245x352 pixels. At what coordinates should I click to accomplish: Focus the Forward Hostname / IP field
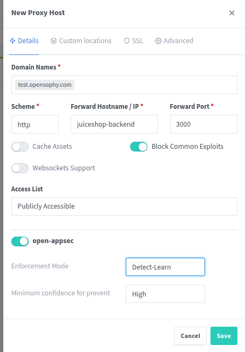pyautogui.click(x=114, y=125)
